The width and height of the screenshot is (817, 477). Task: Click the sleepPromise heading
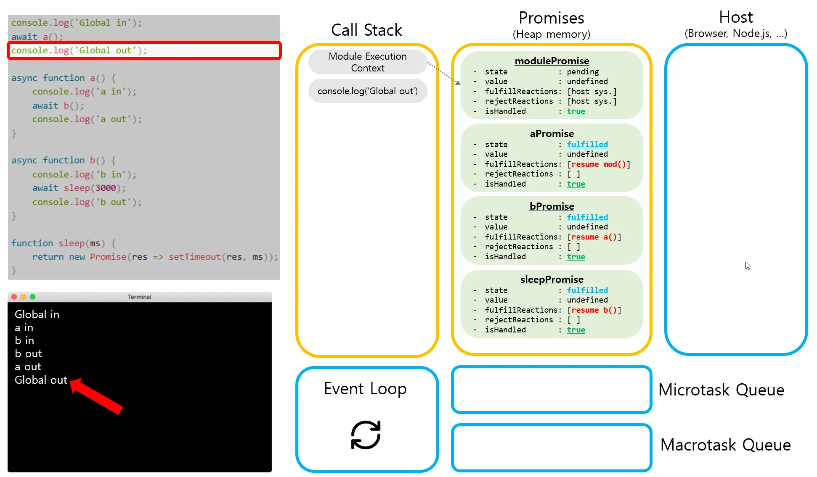point(552,279)
